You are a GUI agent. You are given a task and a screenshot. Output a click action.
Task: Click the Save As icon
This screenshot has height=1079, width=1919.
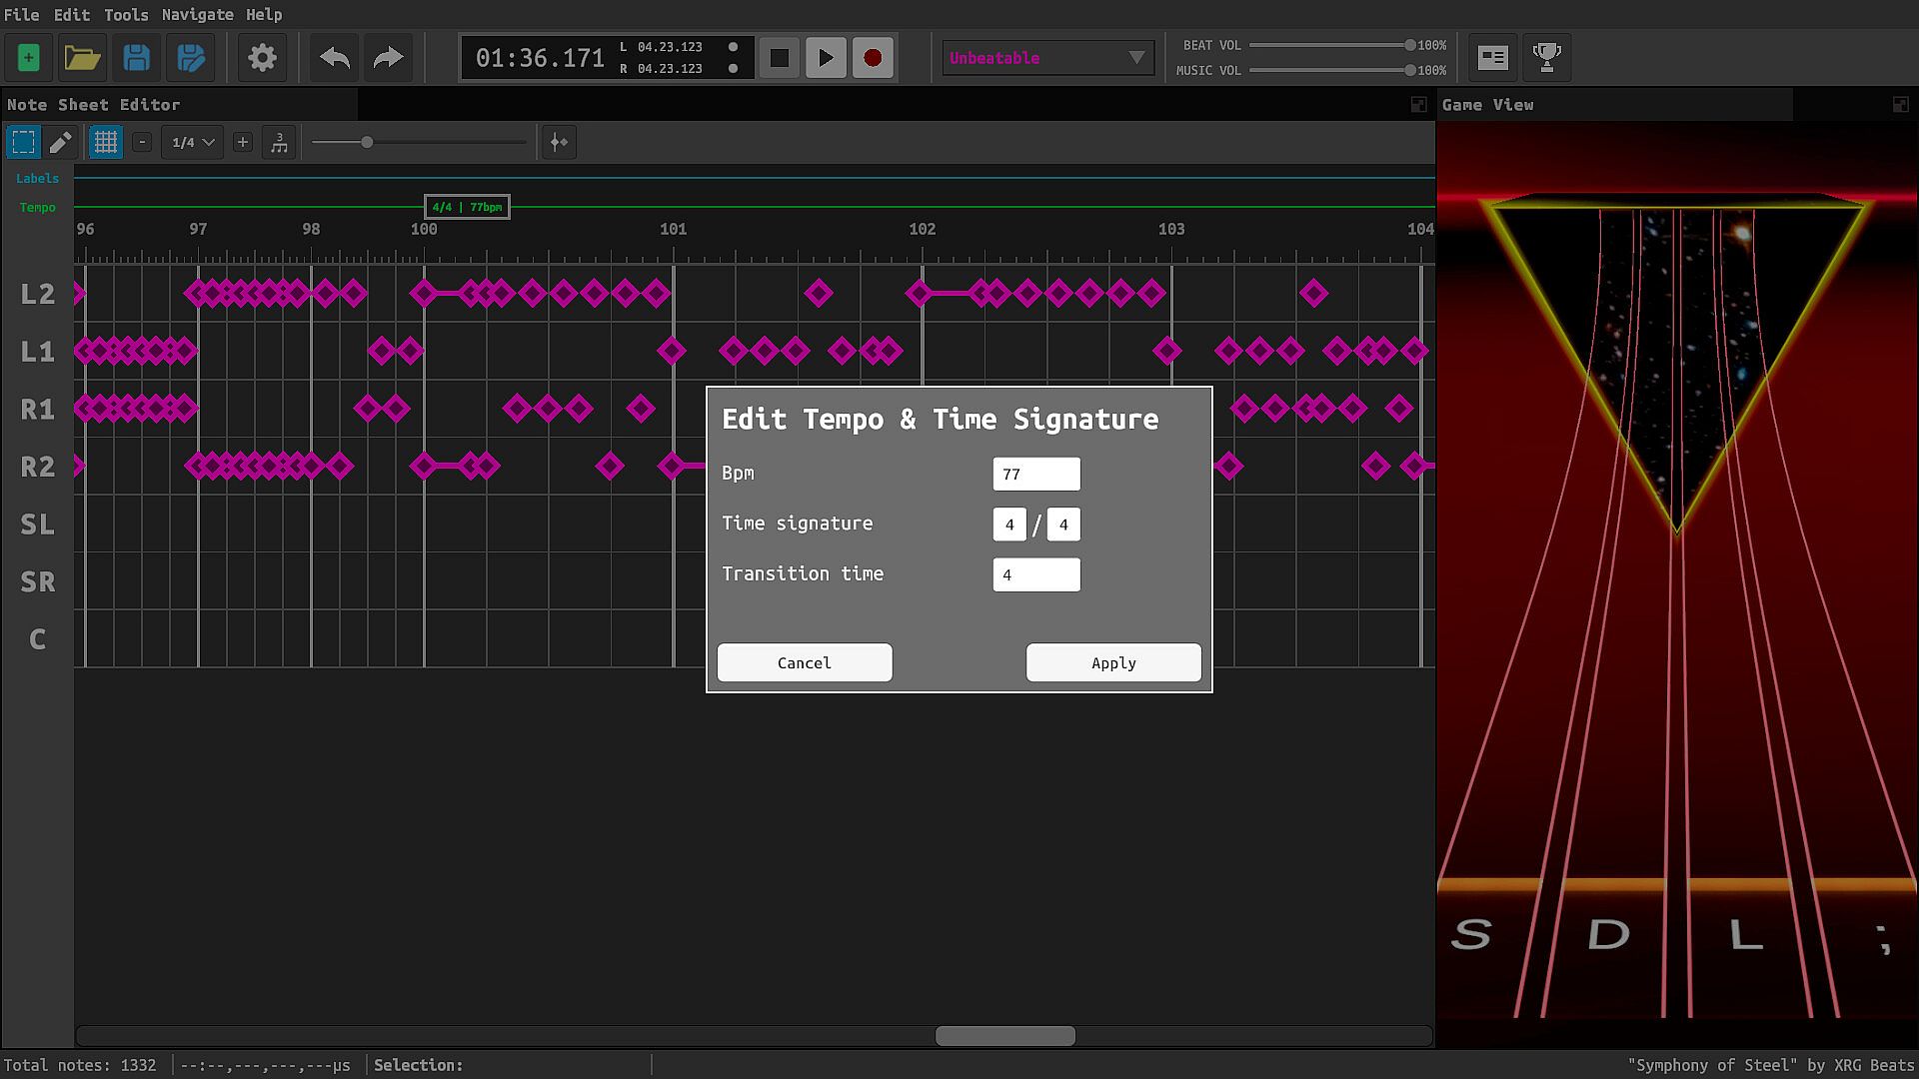tap(190, 58)
